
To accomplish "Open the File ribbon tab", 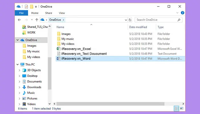I will click(21, 13).
